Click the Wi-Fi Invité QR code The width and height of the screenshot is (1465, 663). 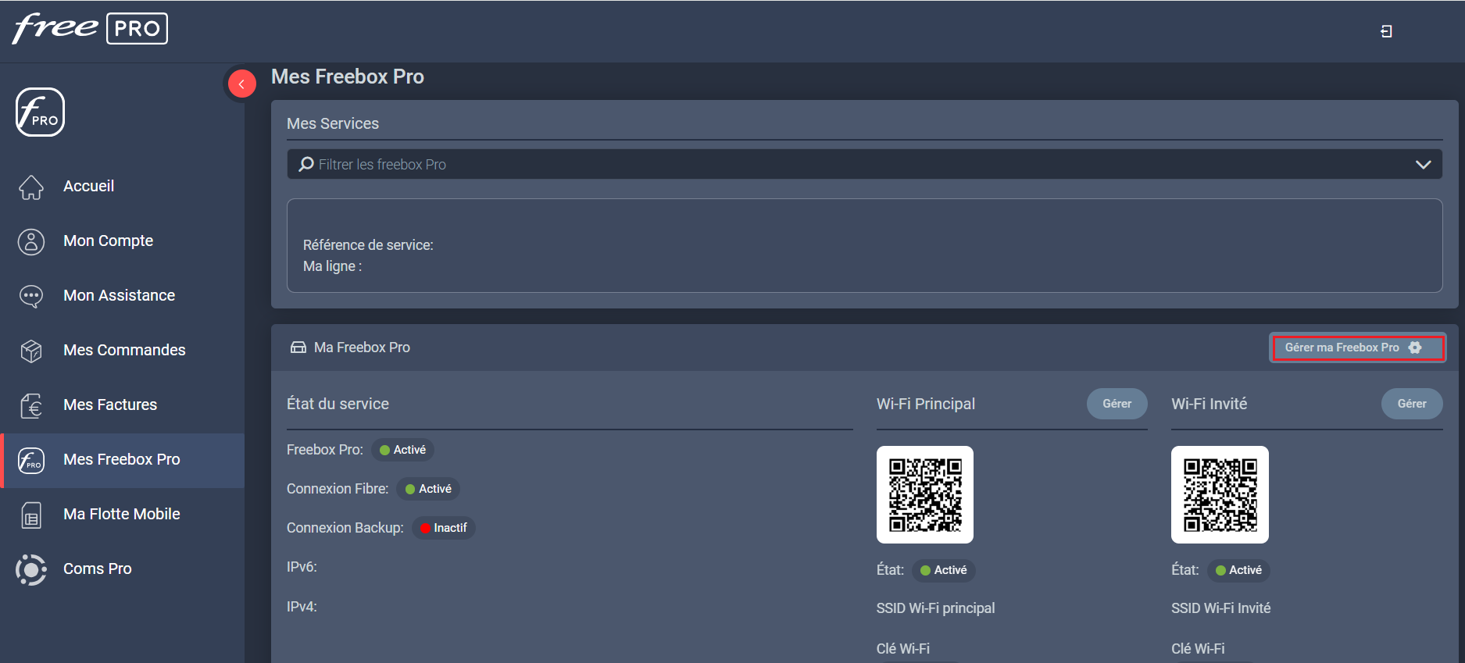pyautogui.click(x=1220, y=495)
